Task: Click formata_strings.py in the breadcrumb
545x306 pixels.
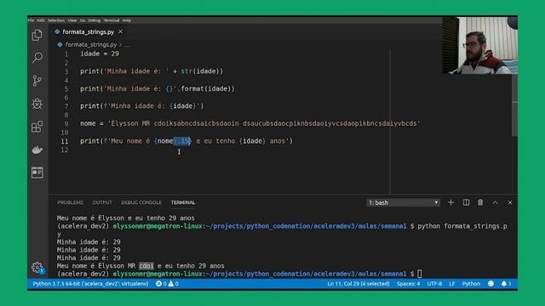Action: pyautogui.click(x=91, y=44)
